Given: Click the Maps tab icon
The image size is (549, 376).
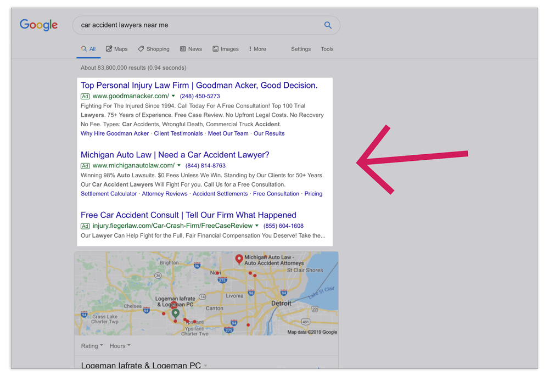Looking at the screenshot, I should point(109,49).
